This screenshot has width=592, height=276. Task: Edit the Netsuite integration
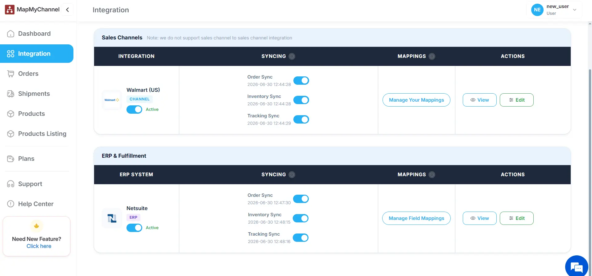coord(517,218)
